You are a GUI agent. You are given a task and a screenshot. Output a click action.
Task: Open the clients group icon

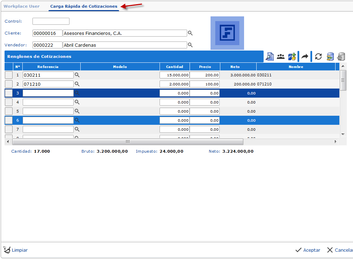(281, 56)
